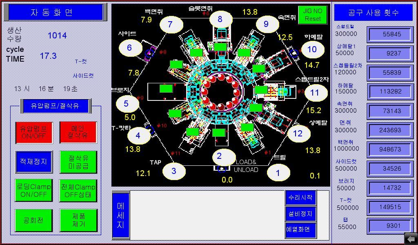418x245 pixels.
Task: Toggle 전체Clamp OFF상태 button
Action: tap(78, 191)
